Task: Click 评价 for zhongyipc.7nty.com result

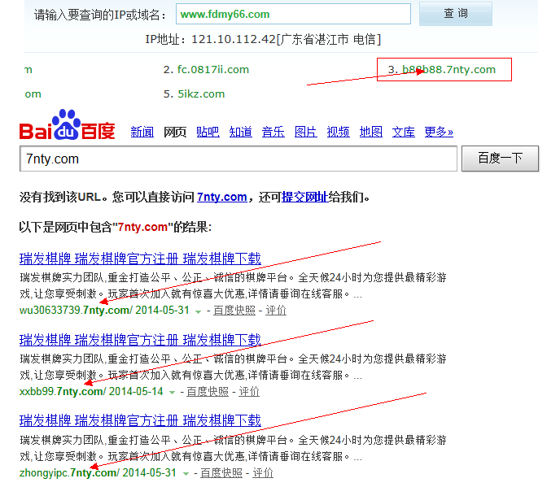Action: [x=263, y=473]
